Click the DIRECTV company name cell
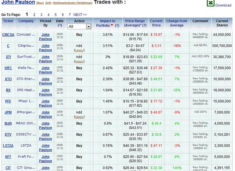 coord(26,134)
